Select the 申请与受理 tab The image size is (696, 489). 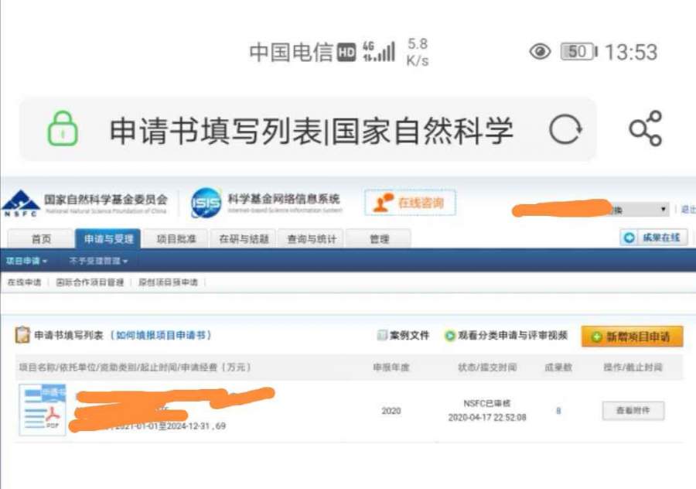pos(108,239)
